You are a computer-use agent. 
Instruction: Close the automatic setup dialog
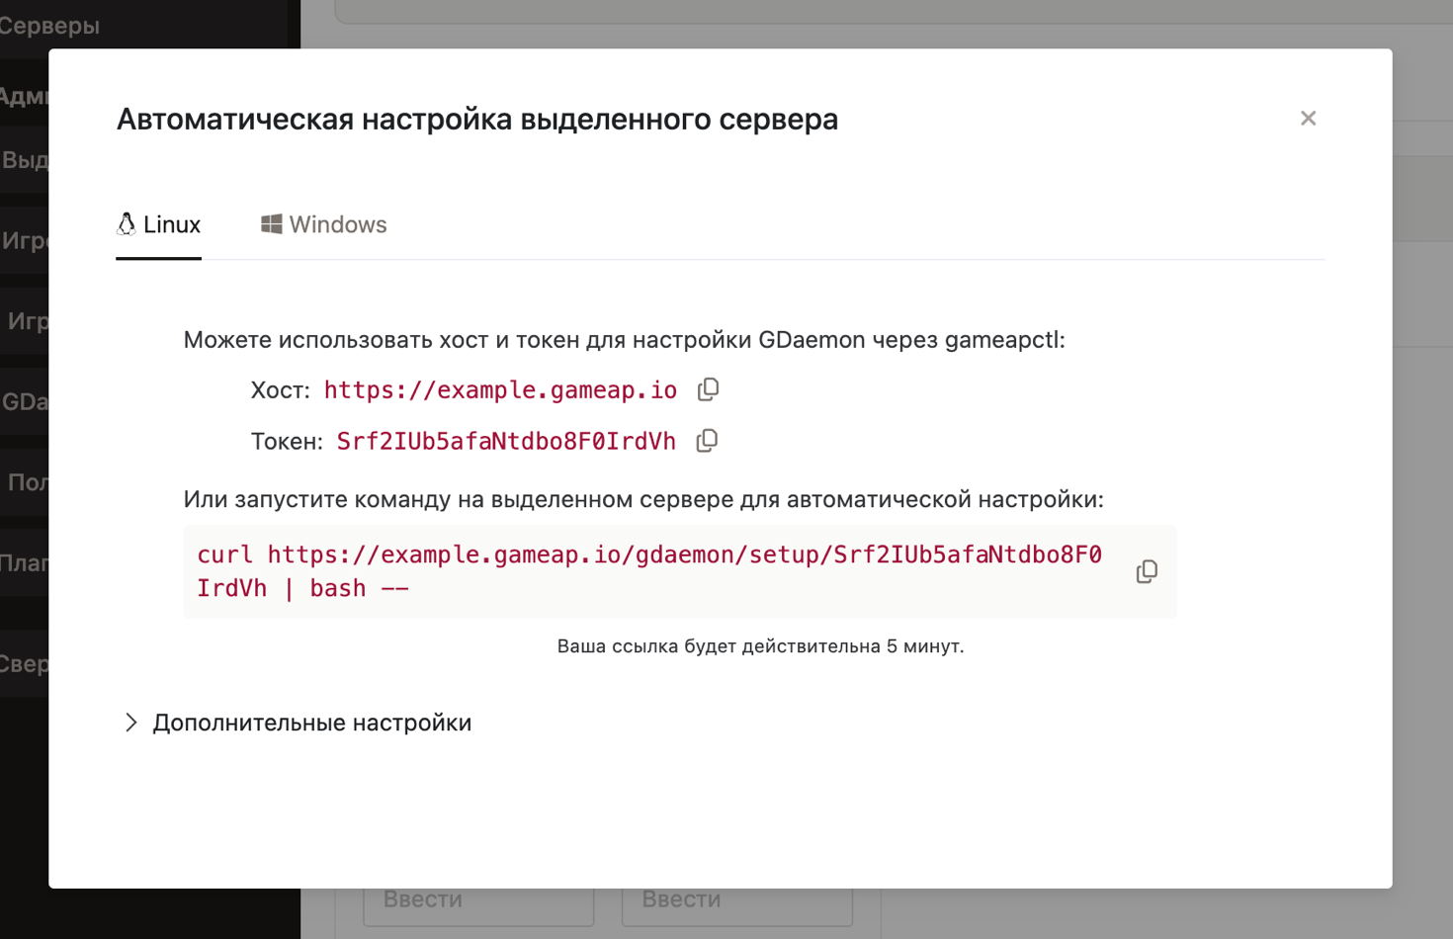[x=1308, y=119]
